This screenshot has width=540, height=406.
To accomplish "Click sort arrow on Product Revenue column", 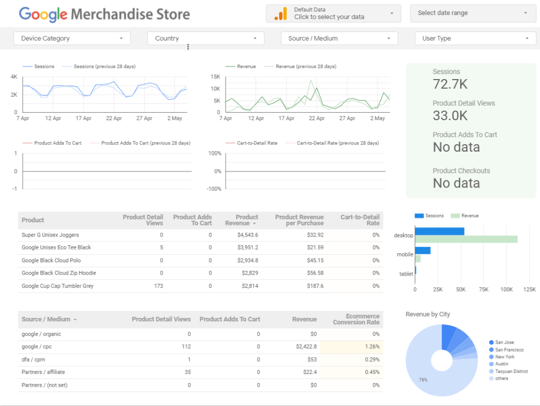I will point(254,224).
